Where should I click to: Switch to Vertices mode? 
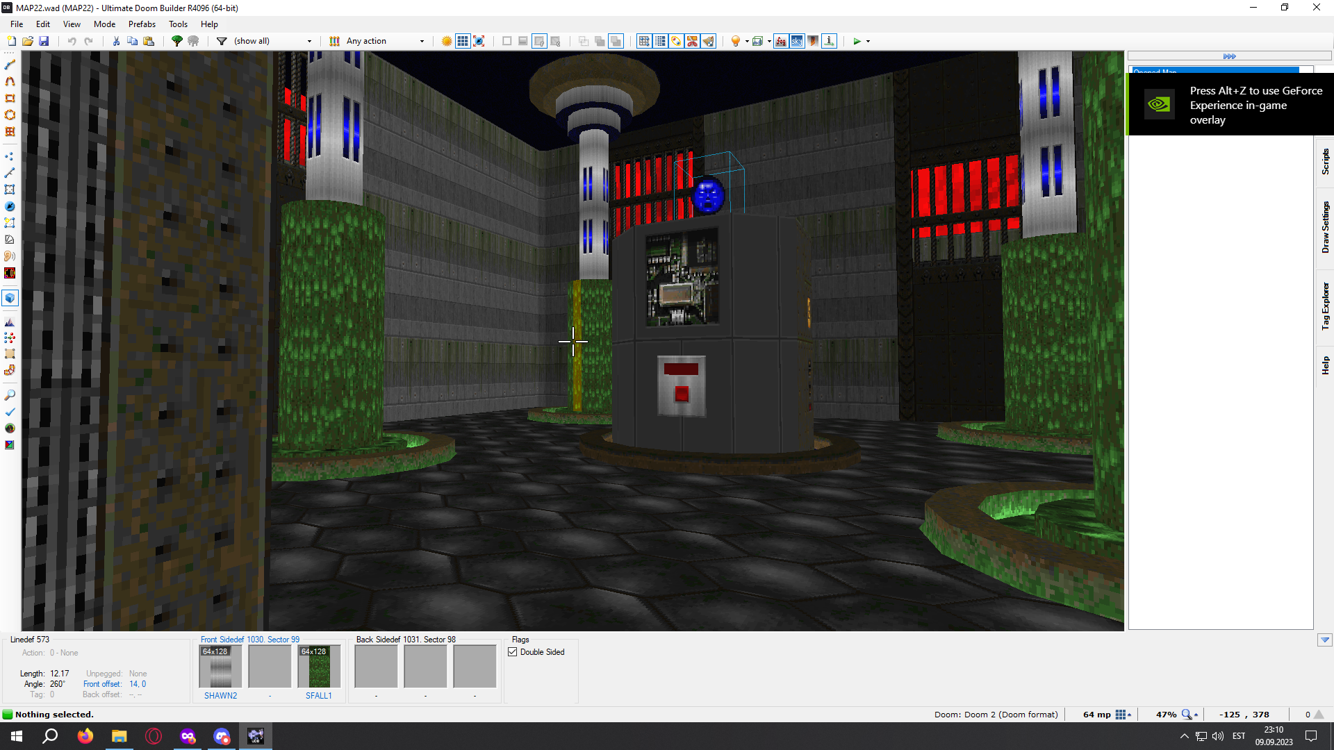[10, 156]
